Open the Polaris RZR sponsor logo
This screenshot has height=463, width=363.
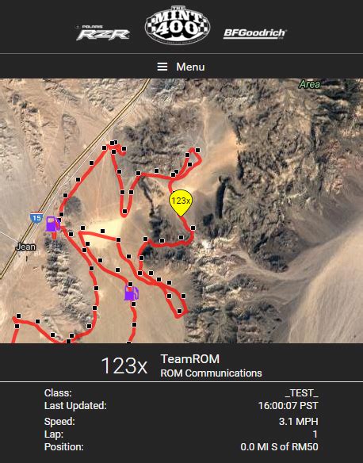pos(103,33)
